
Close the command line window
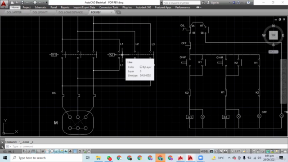point(2,142)
